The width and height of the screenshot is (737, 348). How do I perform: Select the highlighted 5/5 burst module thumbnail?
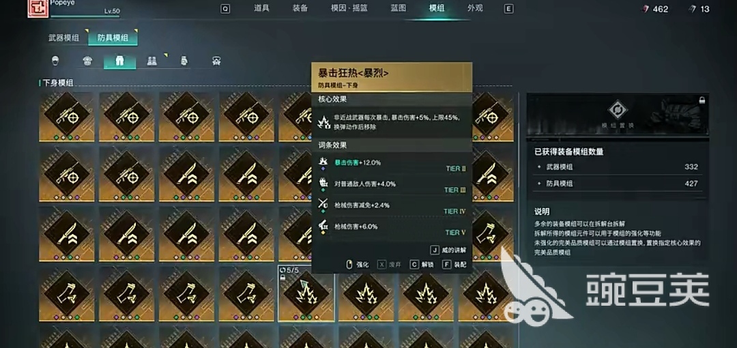(306, 293)
